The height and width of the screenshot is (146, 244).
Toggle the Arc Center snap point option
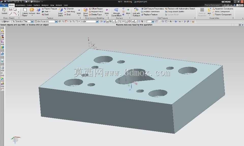127,22
